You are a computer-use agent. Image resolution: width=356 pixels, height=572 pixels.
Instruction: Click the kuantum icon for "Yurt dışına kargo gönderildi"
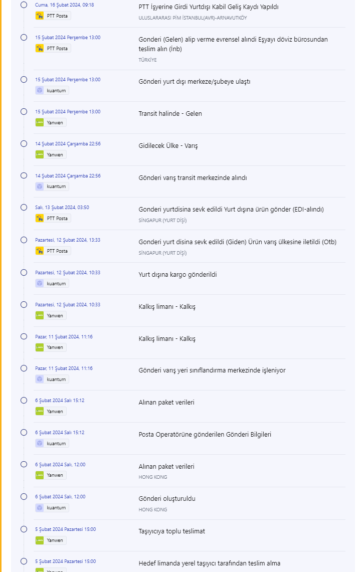point(40,284)
